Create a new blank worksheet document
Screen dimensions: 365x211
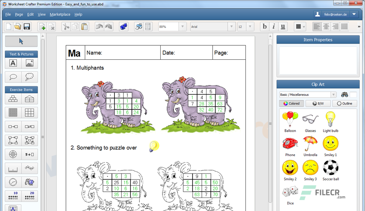[x=9, y=27]
